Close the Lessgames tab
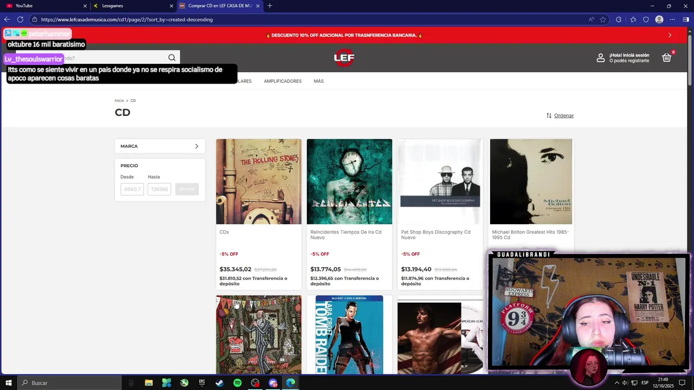 coord(171,6)
